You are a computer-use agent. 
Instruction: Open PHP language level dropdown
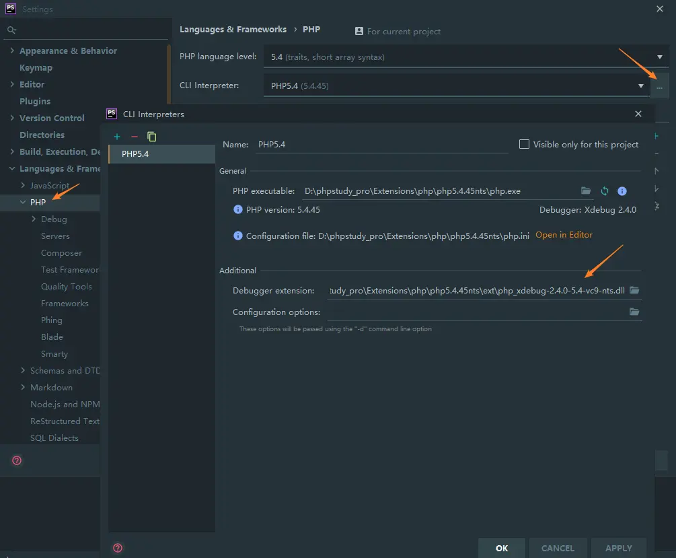tap(660, 57)
